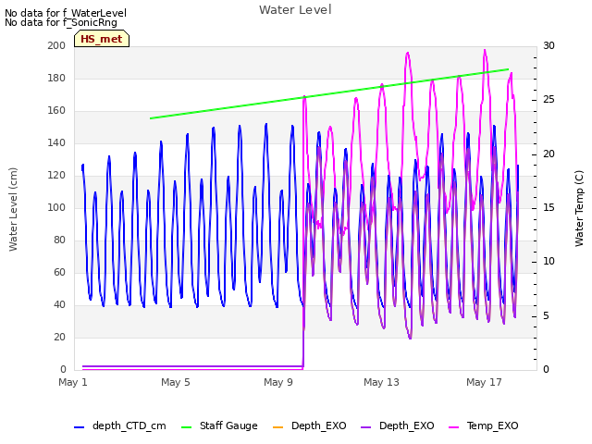
Task: Click the blue depth_CTD_cm legend swatch
Action: (x=79, y=427)
